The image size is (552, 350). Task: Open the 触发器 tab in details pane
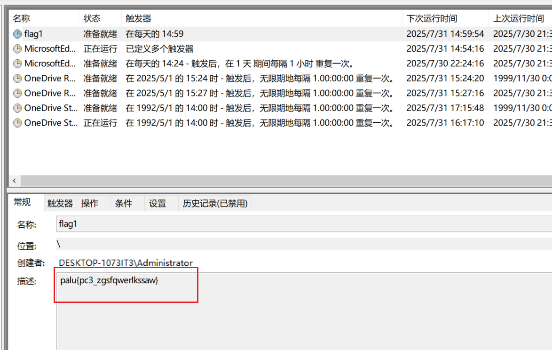tap(60, 203)
